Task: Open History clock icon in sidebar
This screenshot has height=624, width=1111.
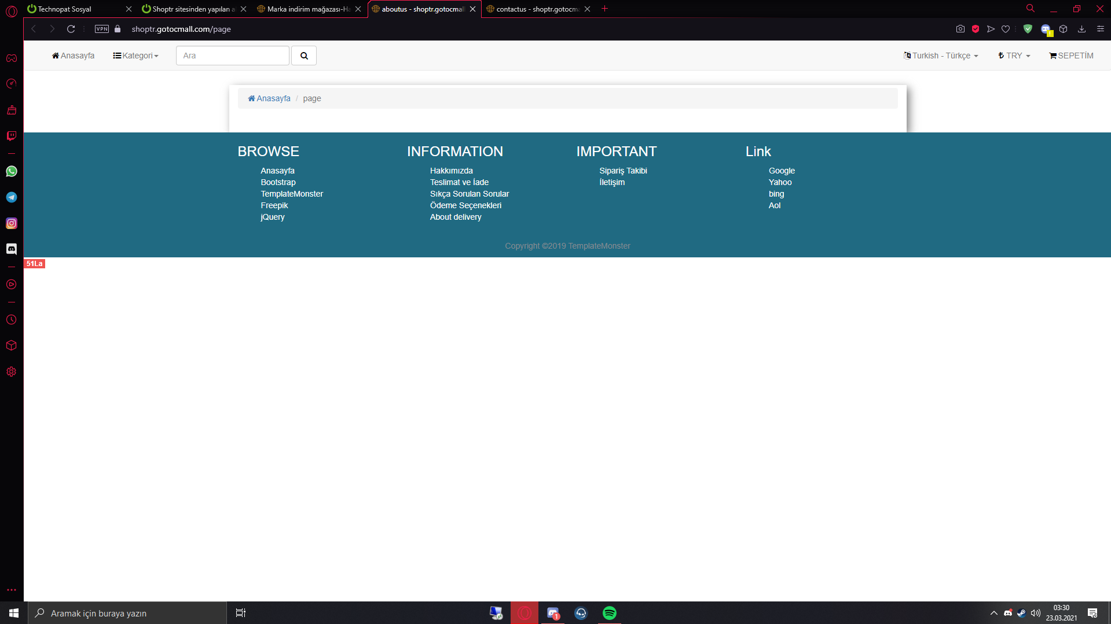Action: click(x=12, y=320)
